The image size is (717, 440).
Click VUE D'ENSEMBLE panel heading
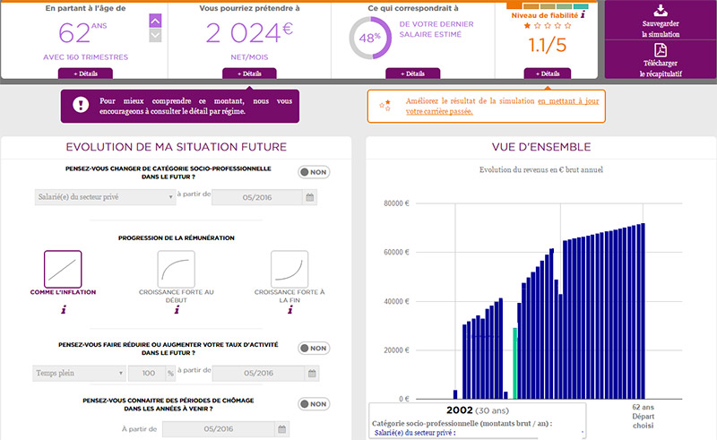(x=541, y=147)
